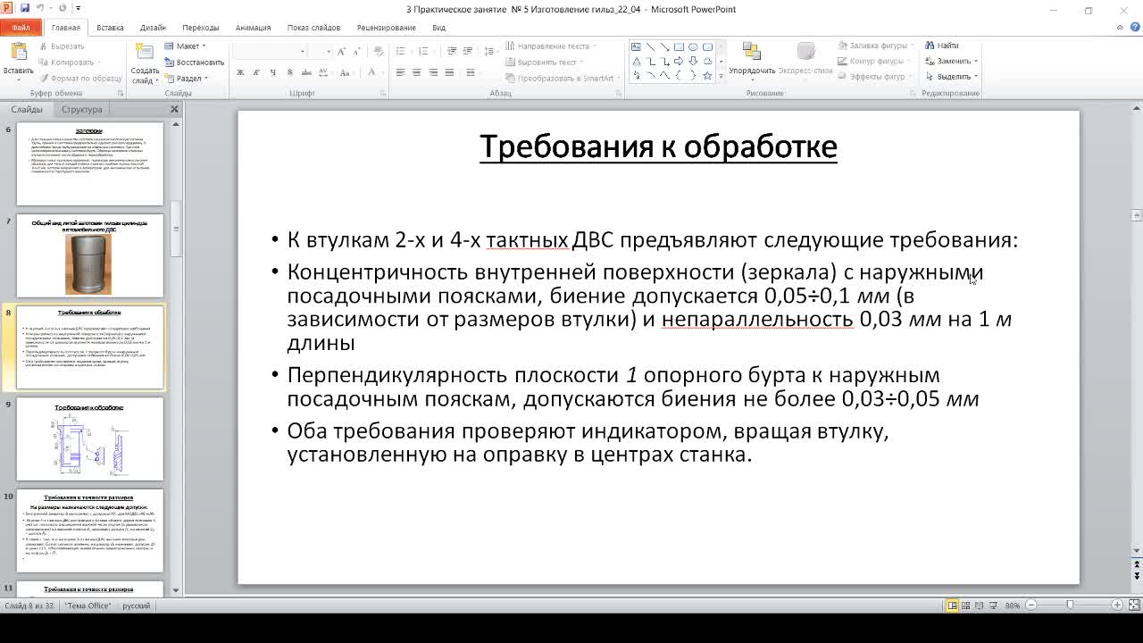Click increase font size icon
The width and height of the screenshot is (1143, 643).
pyautogui.click(x=343, y=51)
